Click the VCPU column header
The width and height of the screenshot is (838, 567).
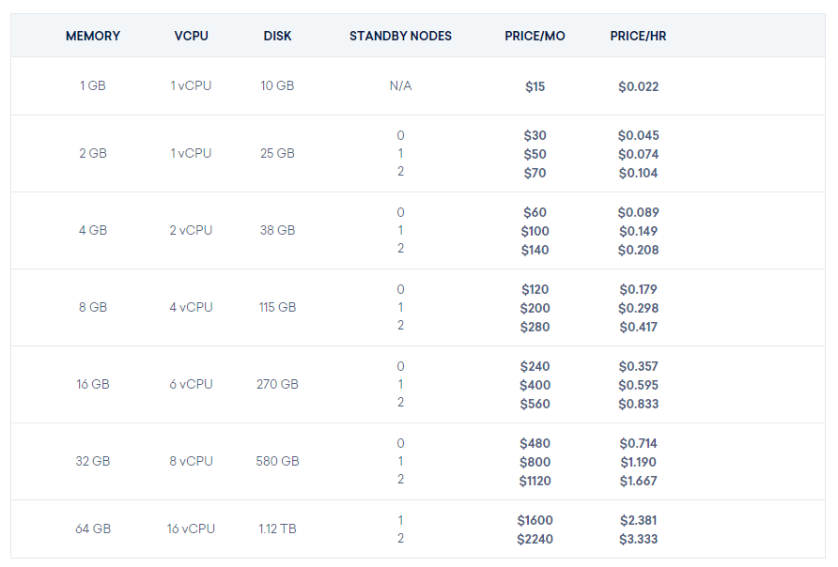coord(191,36)
